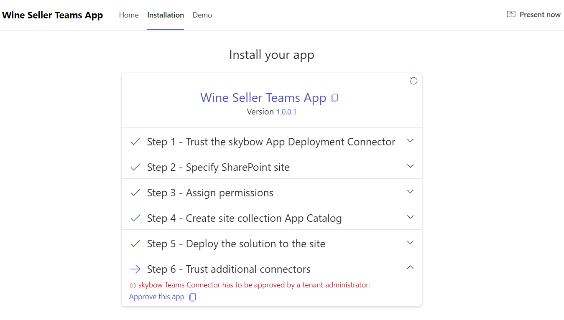The image size is (564, 320).
Task: Click Step 1 - Trust the skybow App Deployment Connector
Action: (x=271, y=142)
